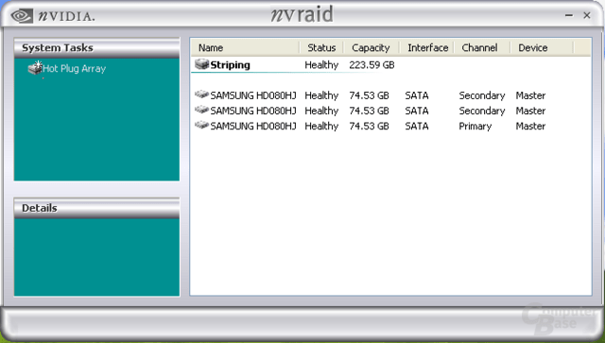Click the Interface column header
605x343 pixels.
click(x=427, y=48)
